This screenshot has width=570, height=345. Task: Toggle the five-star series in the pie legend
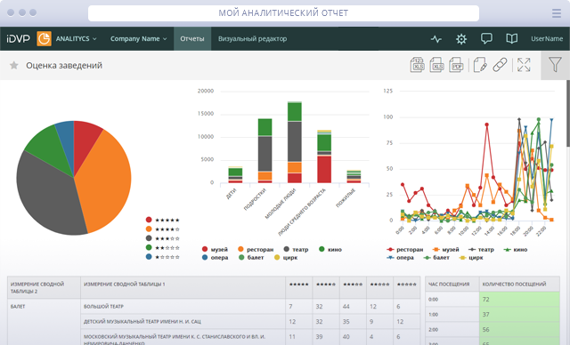pos(162,220)
